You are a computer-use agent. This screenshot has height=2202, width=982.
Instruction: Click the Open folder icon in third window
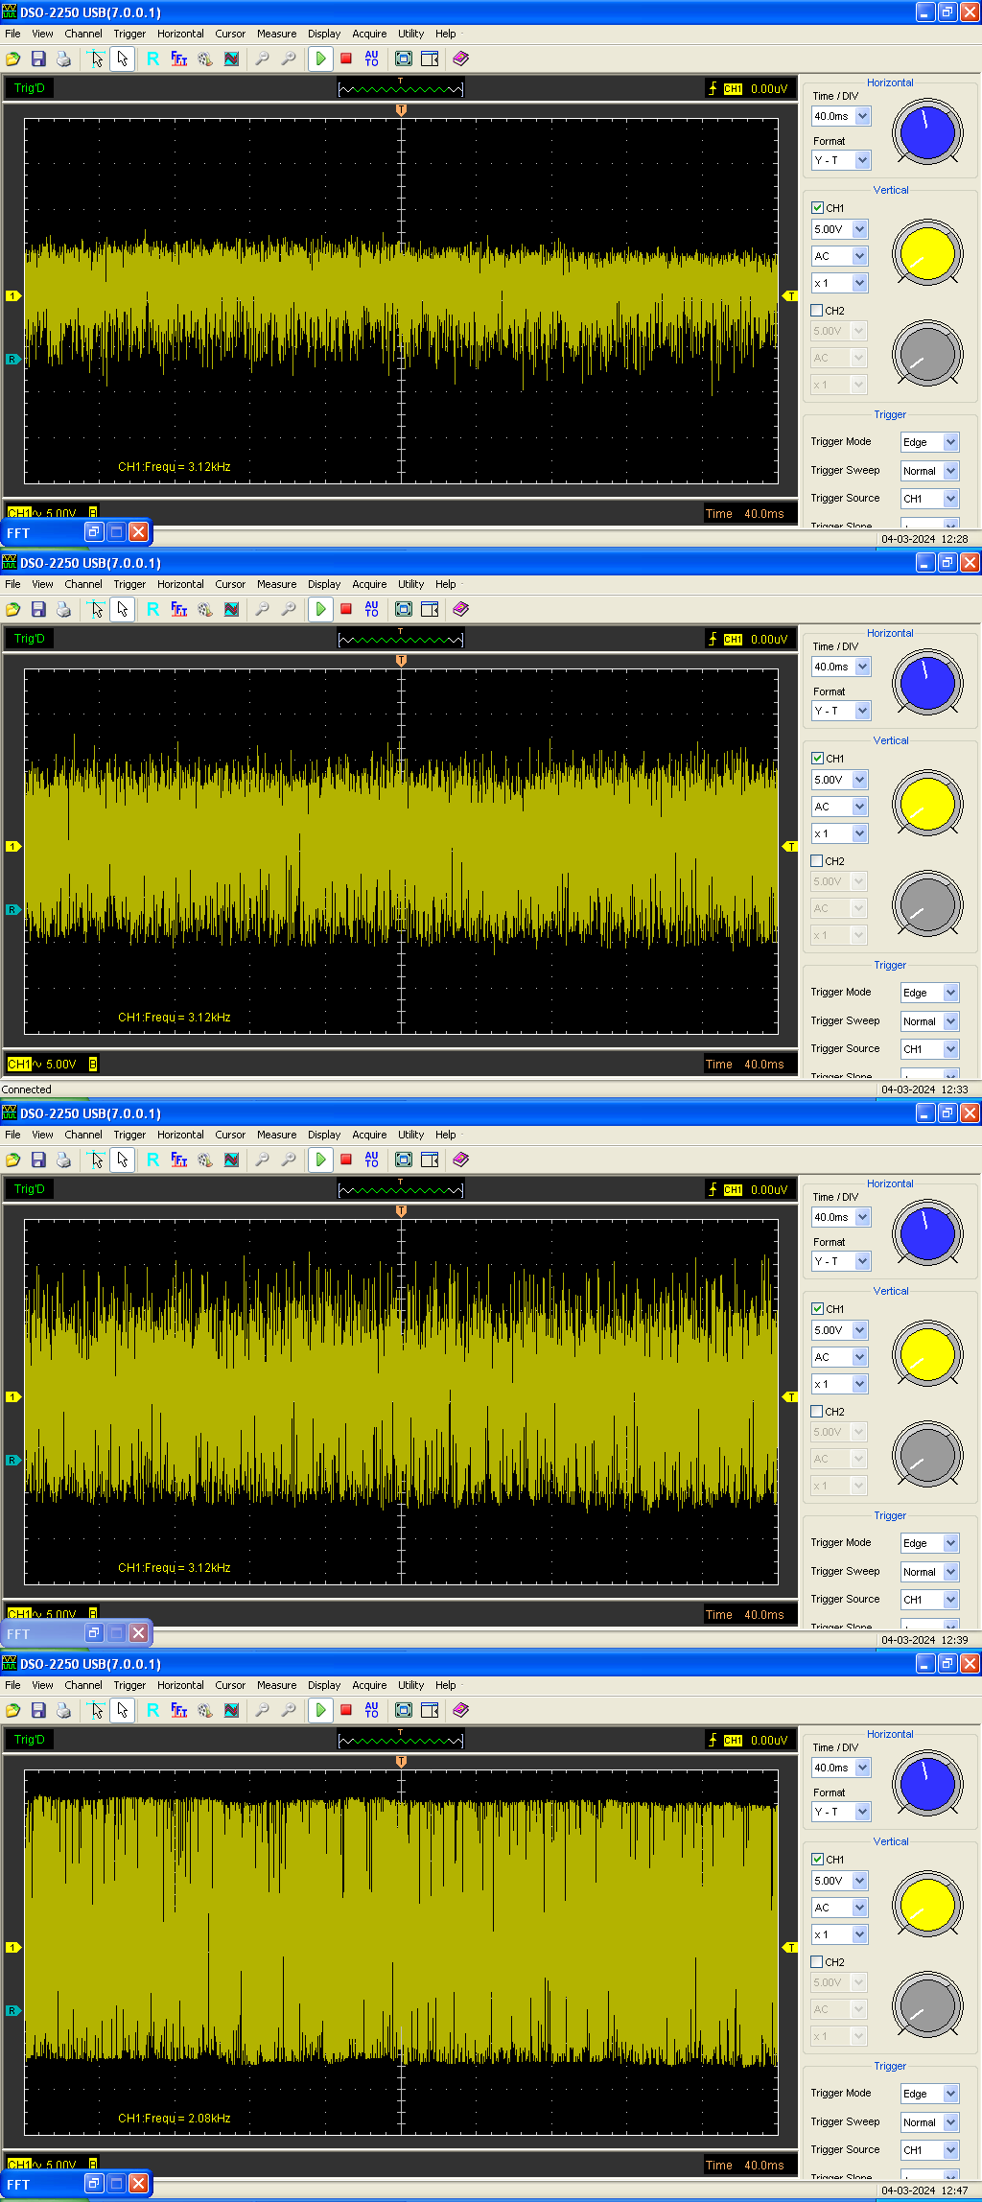click(13, 1160)
